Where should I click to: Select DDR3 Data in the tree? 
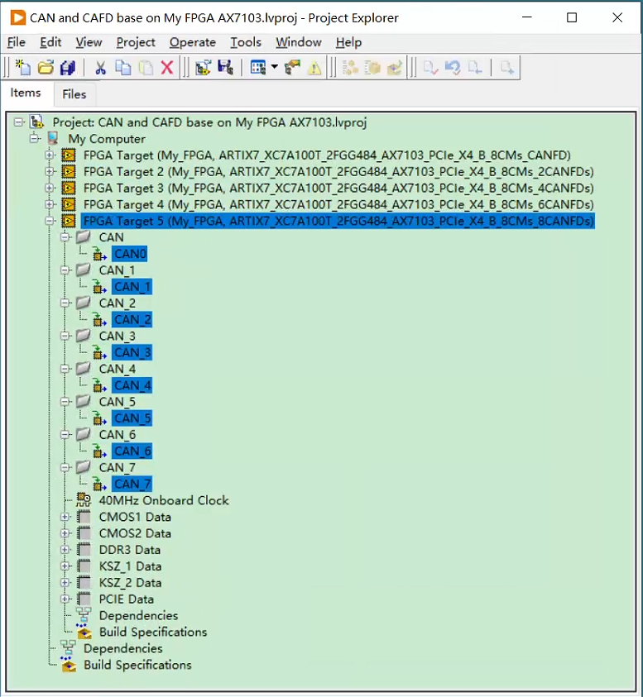(x=130, y=550)
